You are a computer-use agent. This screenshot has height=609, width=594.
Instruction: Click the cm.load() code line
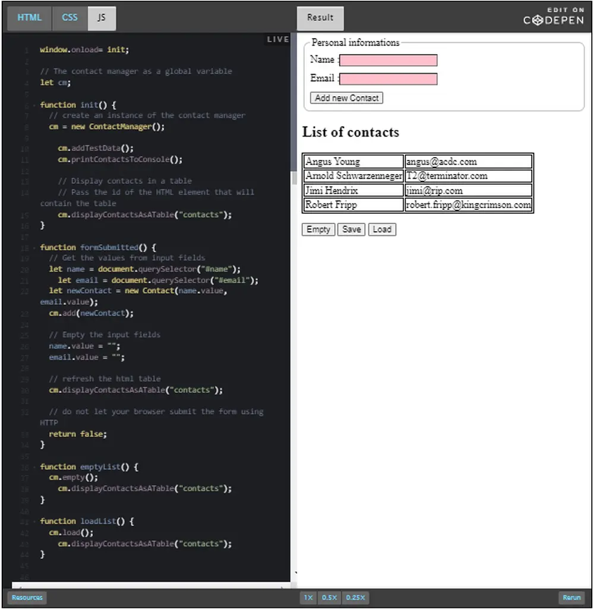click(71, 533)
